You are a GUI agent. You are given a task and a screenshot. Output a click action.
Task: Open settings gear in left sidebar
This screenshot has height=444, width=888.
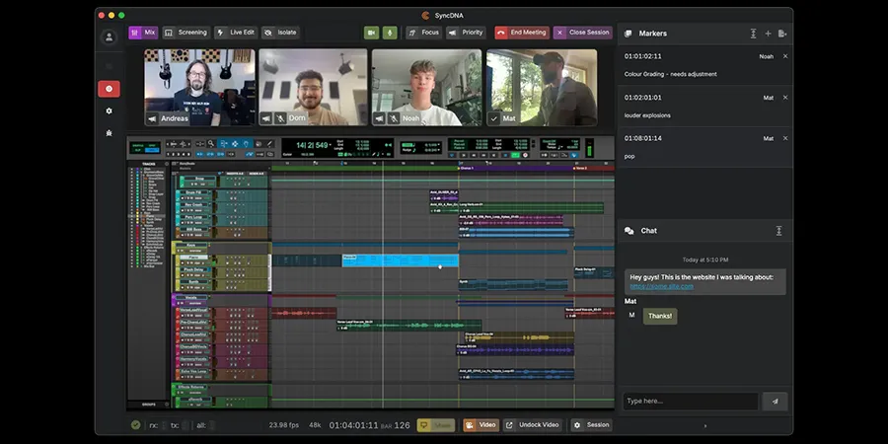(x=109, y=111)
